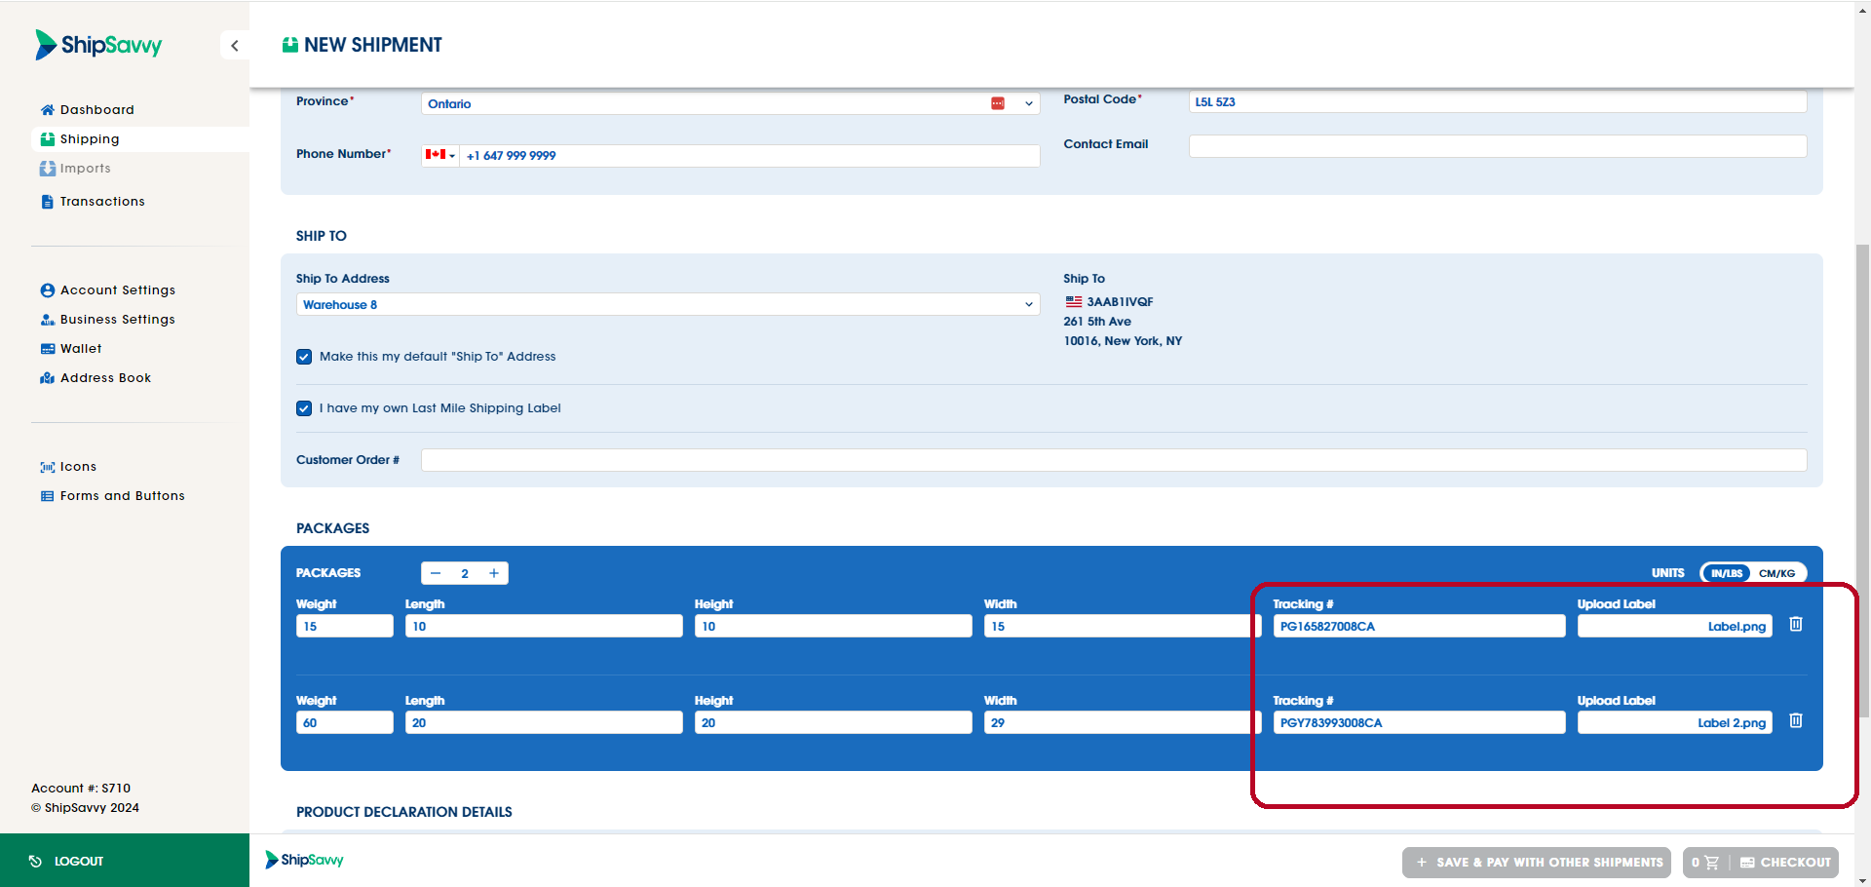Click the Business Settings icon
Image resolution: width=1871 pixels, height=887 pixels.
pyautogui.click(x=47, y=320)
